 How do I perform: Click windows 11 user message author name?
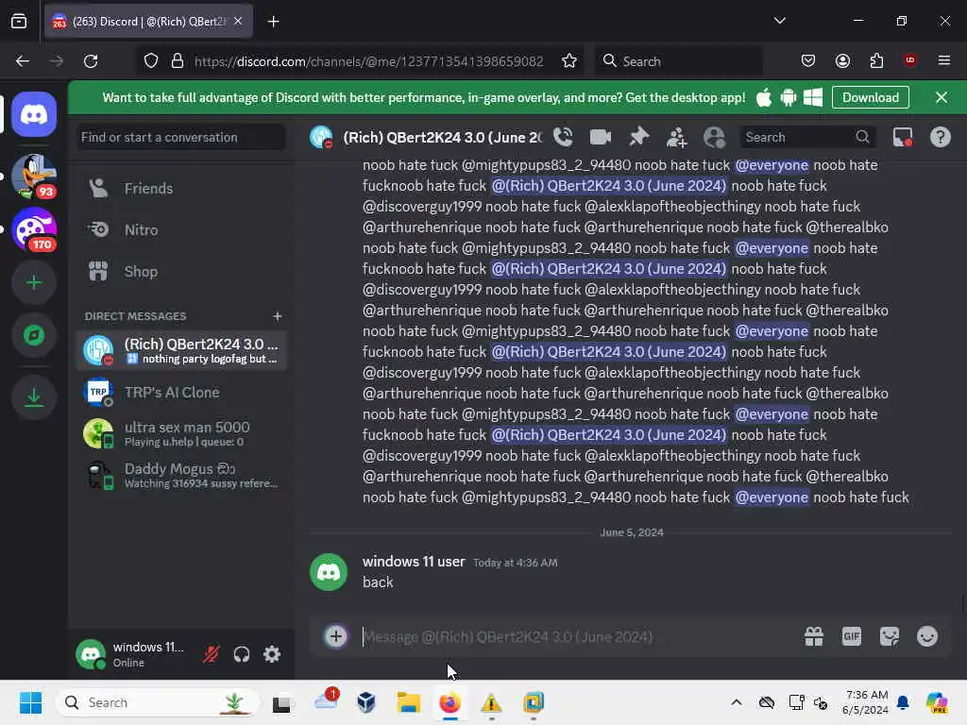tap(414, 562)
